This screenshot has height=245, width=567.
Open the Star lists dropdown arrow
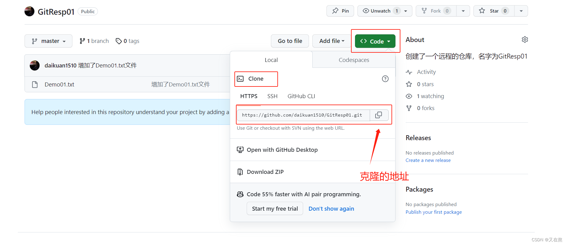[521, 11]
